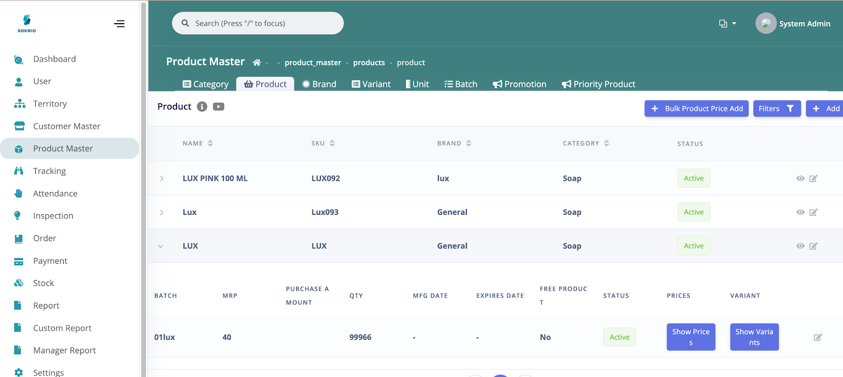Image resolution: width=843 pixels, height=377 pixels.
Task: Edit the LUX General product row
Action: (813, 246)
